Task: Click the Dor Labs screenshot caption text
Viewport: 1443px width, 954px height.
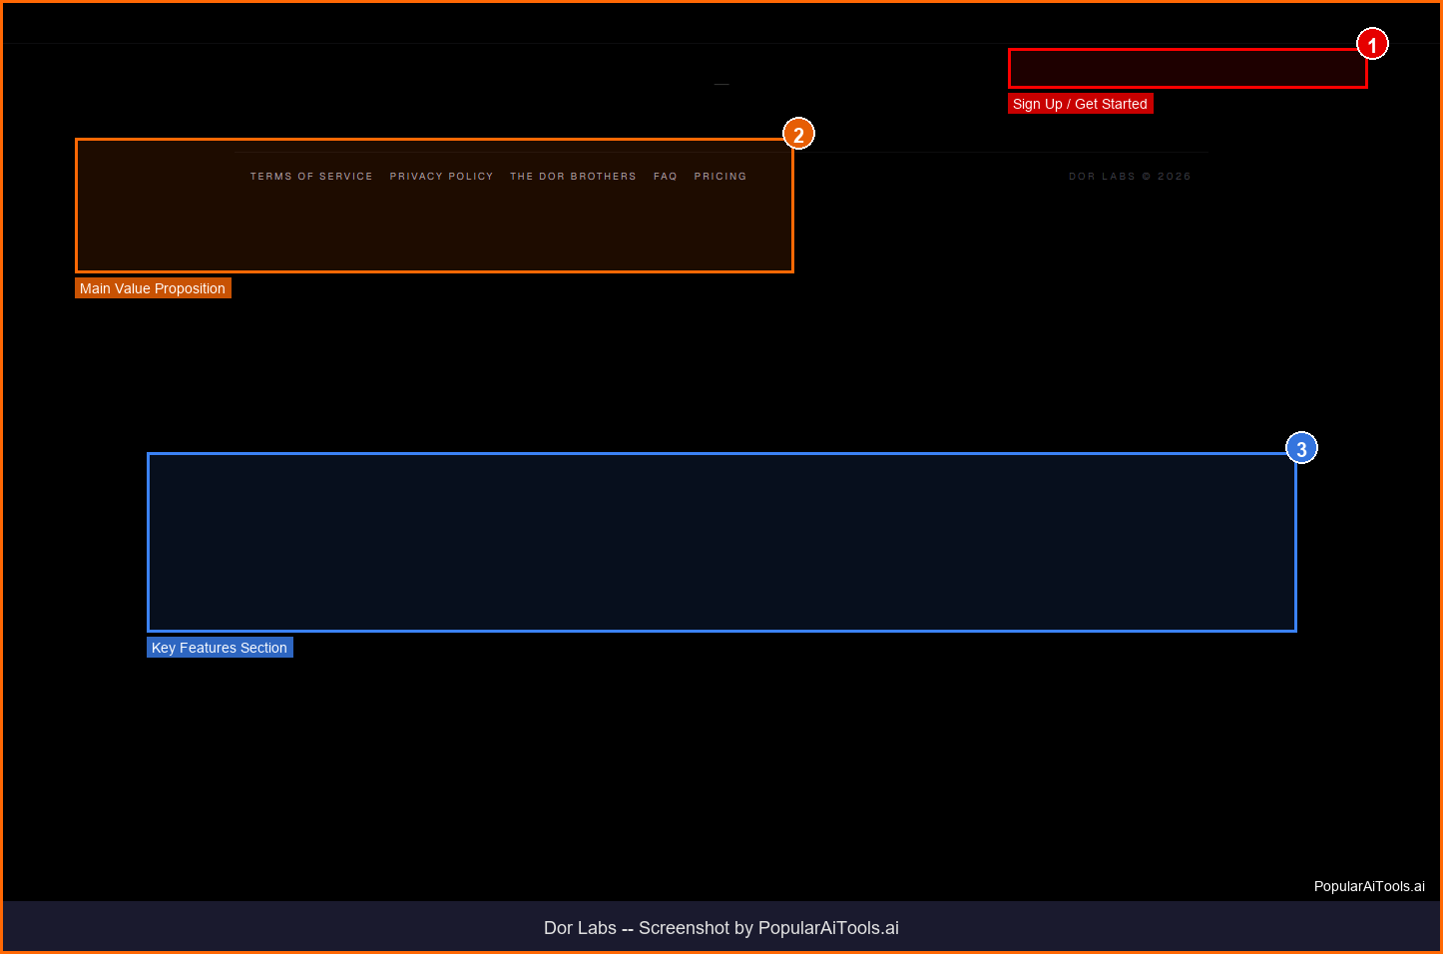Action: 721,928
